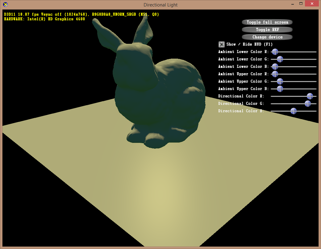321x249 pixels.
Task: Minimize the Directional Light window
Action: [x=292, y=4]
